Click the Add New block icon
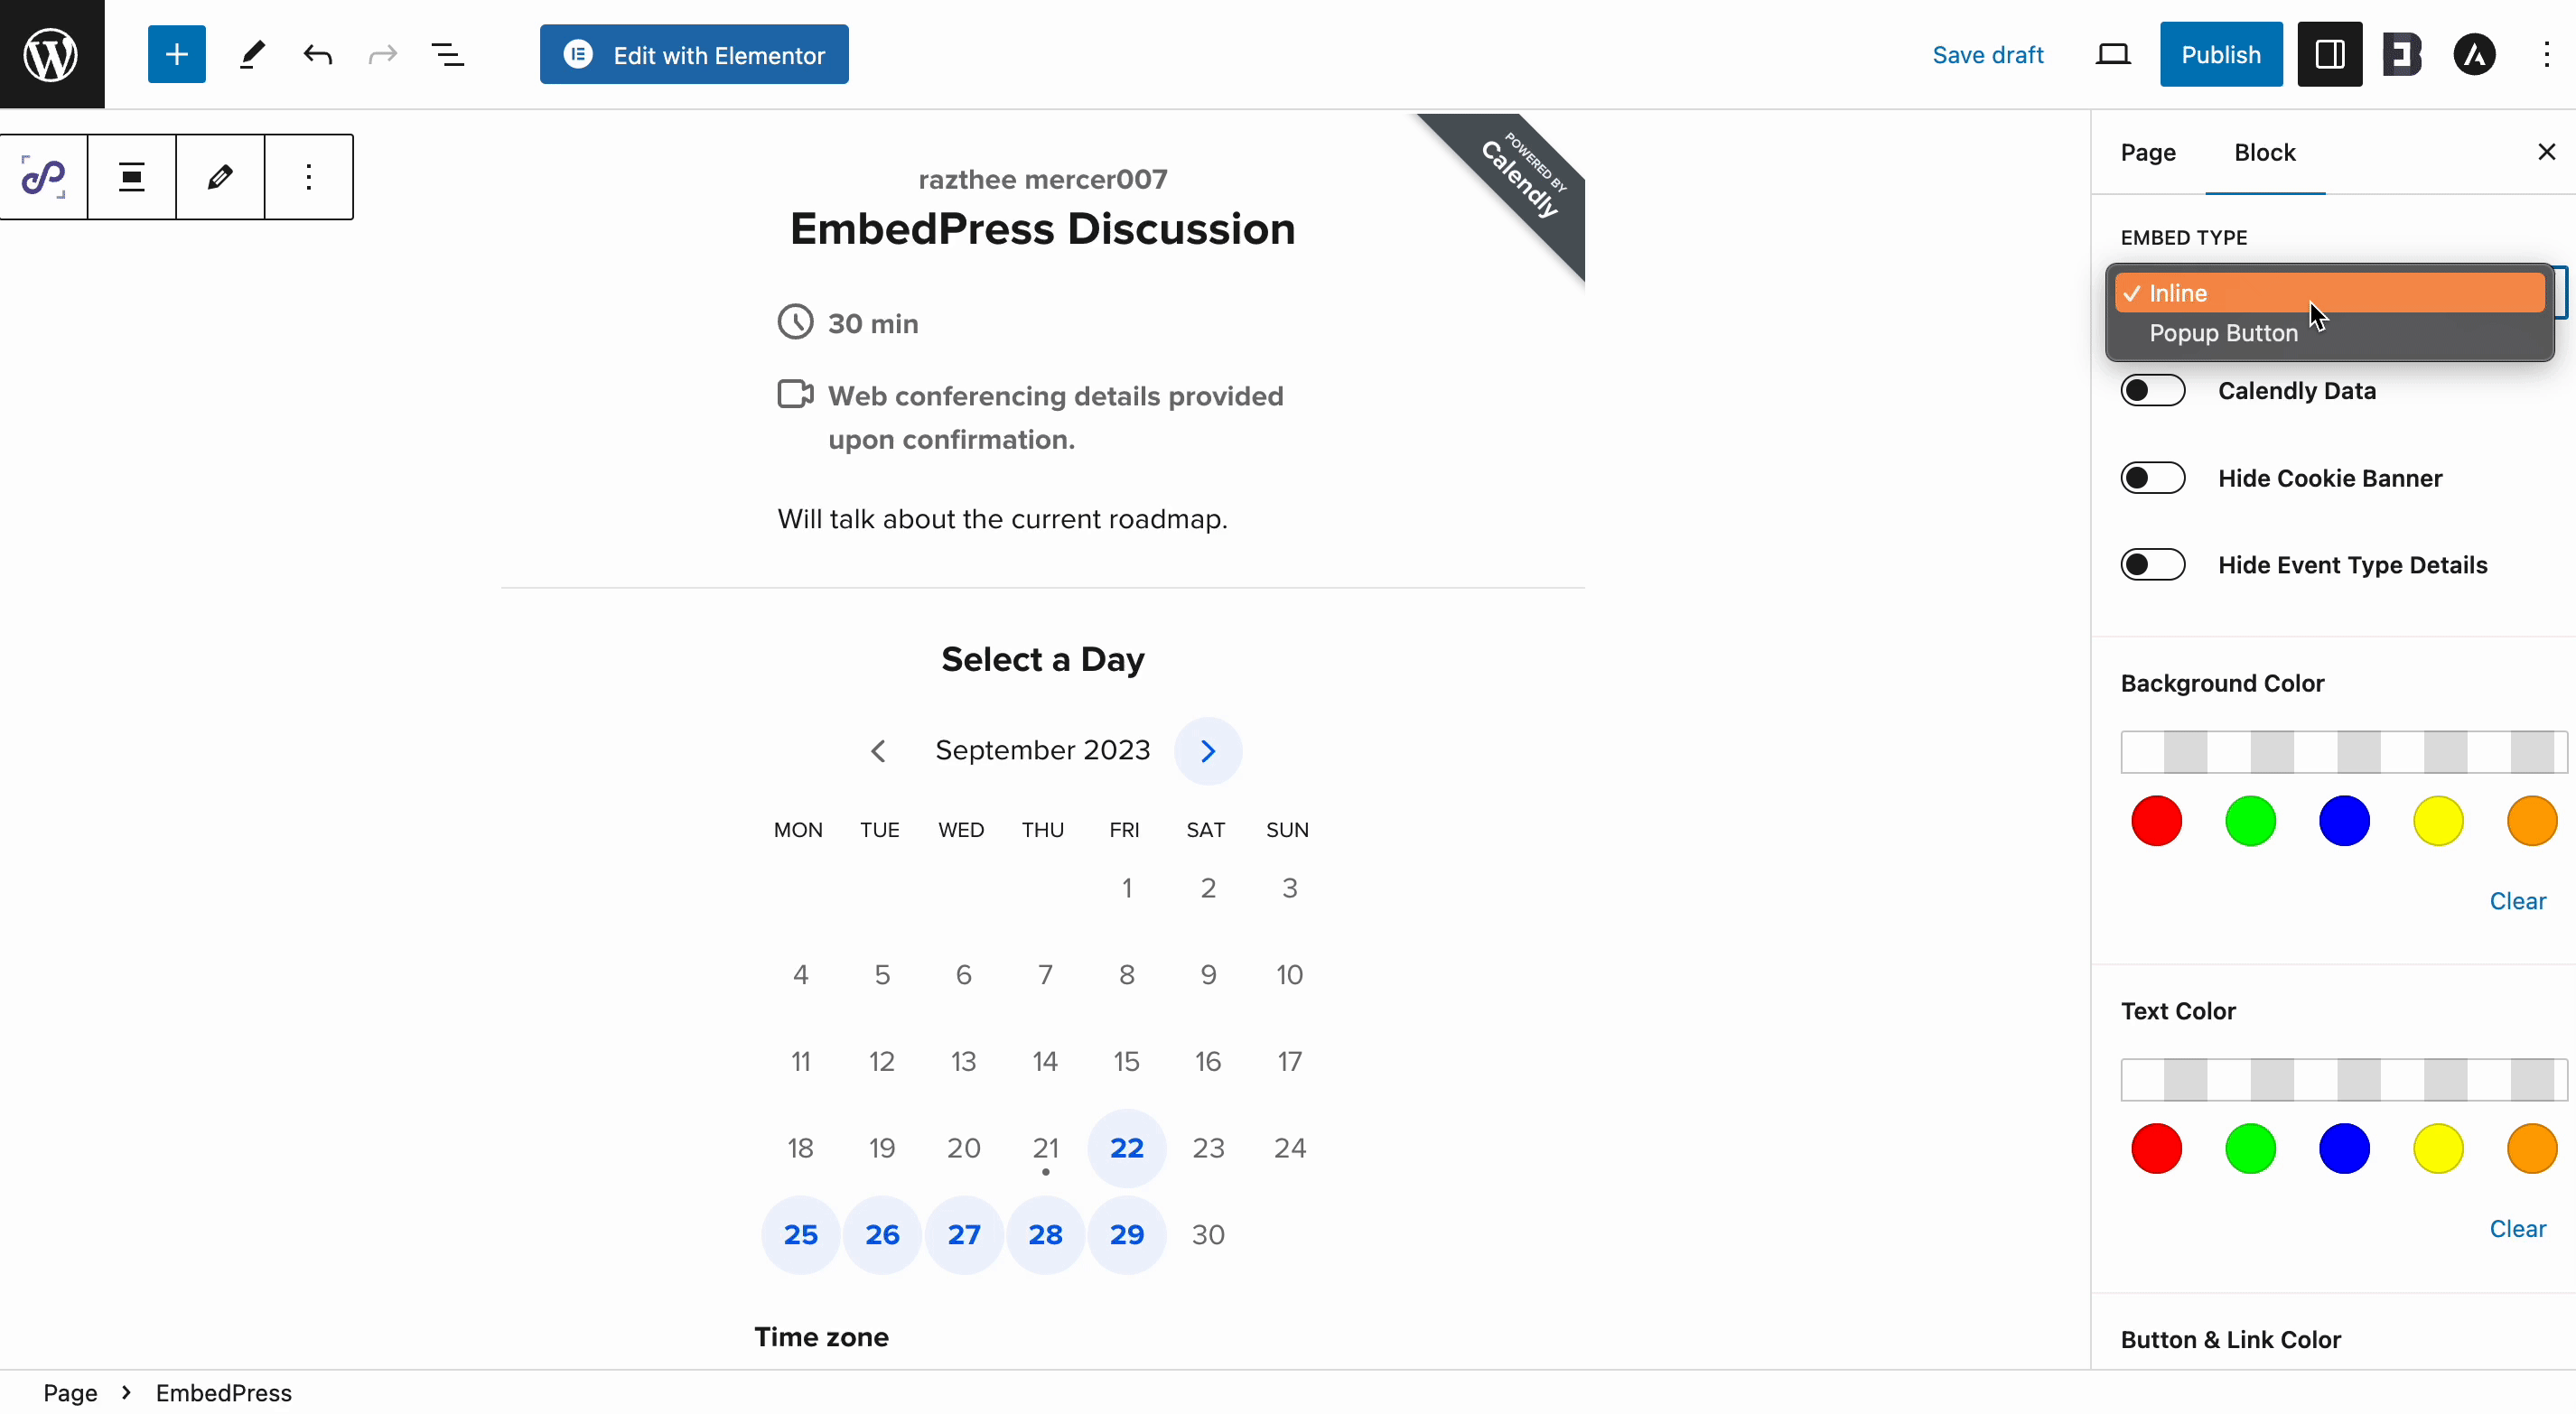Screen dimensions: 2576x1414 (174, 54)
